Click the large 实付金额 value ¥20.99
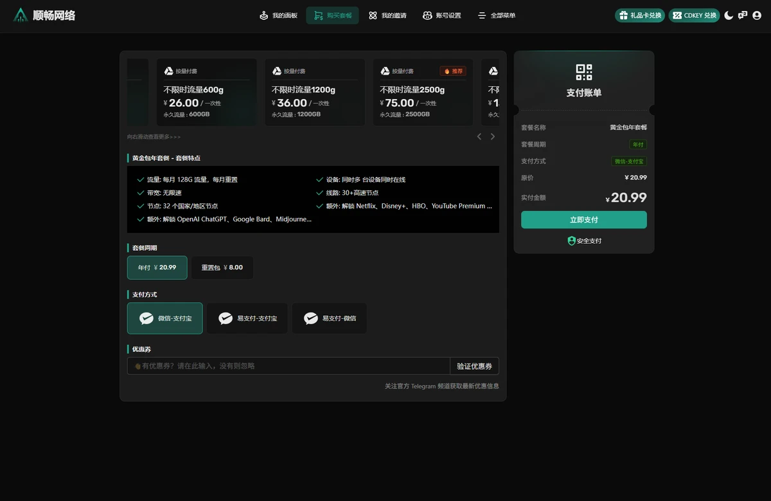771x501 pixels. click(626, 198)
